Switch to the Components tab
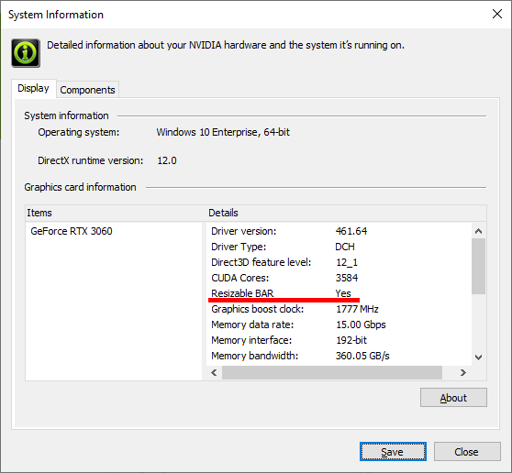Viewport: 512px width, 473px height. pyautogui.click(x=87, y=90)
